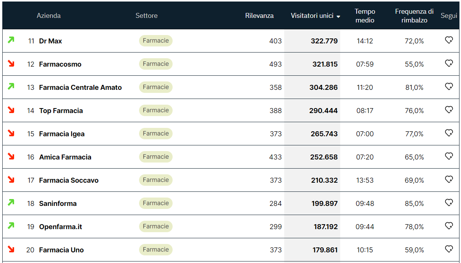
Task: Click visitor count 322.779
Action: click(x=324, y=41)
